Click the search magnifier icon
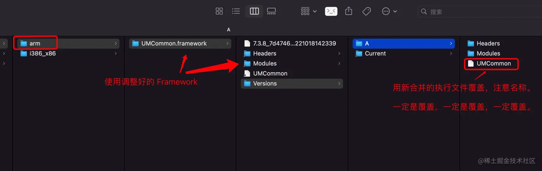The image size is (542, 171). pos(424,11)
